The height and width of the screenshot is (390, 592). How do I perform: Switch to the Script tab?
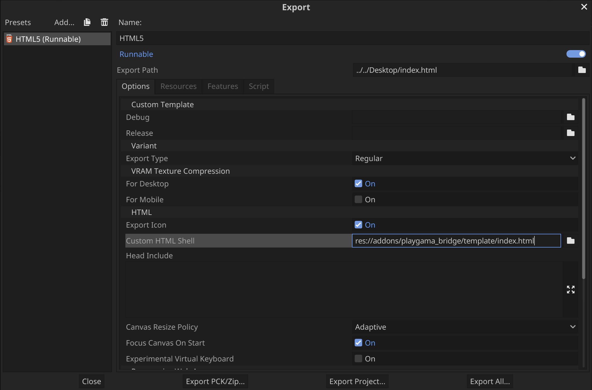[x=259, y=86]
